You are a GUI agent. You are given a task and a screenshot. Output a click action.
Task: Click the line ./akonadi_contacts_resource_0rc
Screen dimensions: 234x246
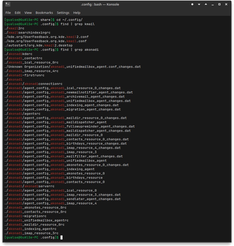point(35,212)
